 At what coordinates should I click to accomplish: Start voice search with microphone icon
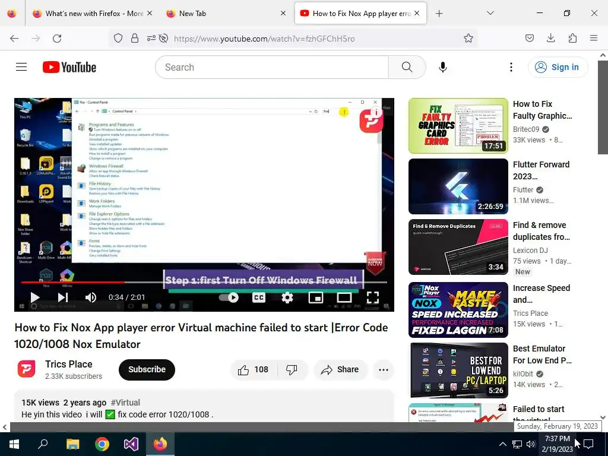442,67
